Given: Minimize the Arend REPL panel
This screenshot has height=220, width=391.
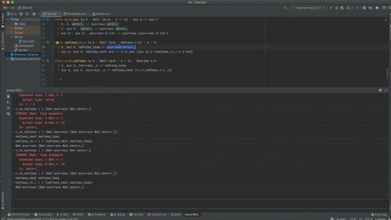Looking at the screenshot, I should (x=386, y=90).
